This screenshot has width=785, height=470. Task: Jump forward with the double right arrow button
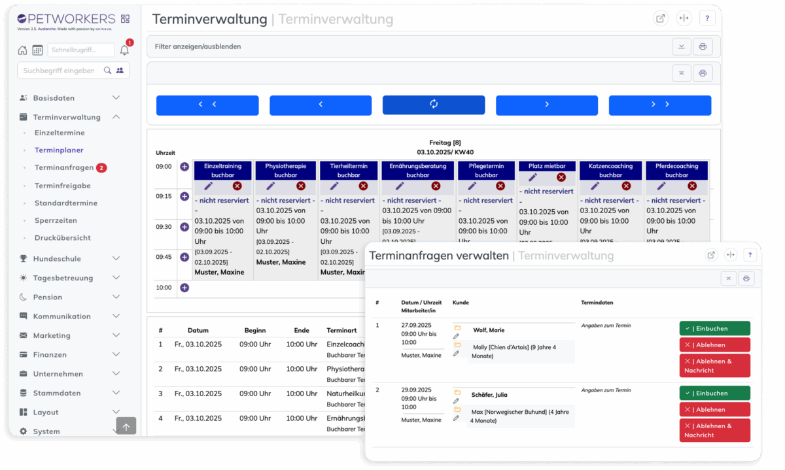point(659,105)
